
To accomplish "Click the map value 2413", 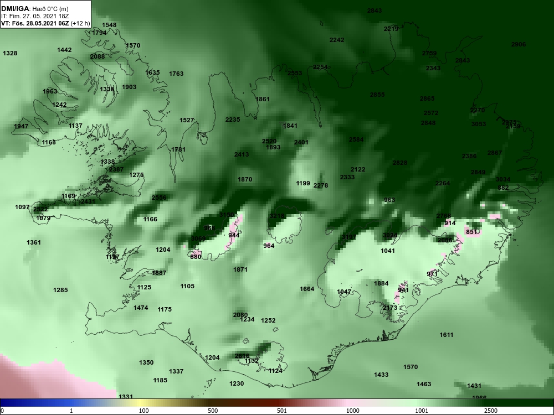I will (242, 154).
